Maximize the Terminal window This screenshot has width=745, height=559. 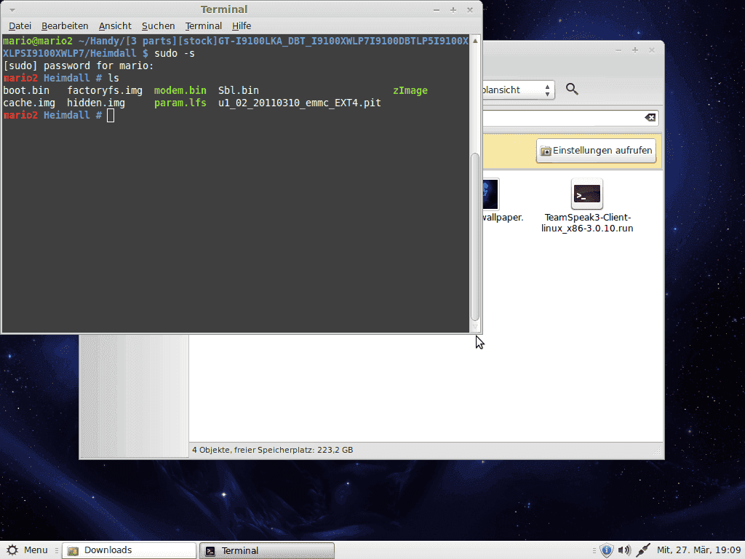click(x=453, y=10)
